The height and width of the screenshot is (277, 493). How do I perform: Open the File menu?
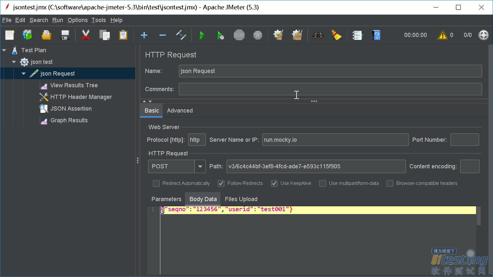pyautogui.click(x=7, y=20)
